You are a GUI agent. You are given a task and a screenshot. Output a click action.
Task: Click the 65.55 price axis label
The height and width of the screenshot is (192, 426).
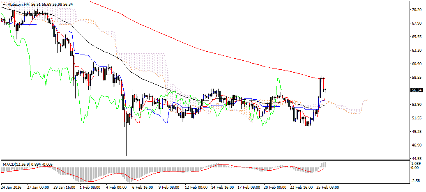(x=417, y=37)
